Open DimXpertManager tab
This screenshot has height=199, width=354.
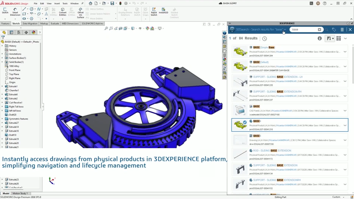tap(26, 32)
